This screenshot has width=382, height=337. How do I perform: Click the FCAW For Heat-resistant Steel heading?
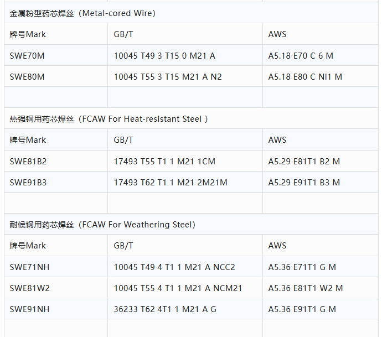coord(109,119)
